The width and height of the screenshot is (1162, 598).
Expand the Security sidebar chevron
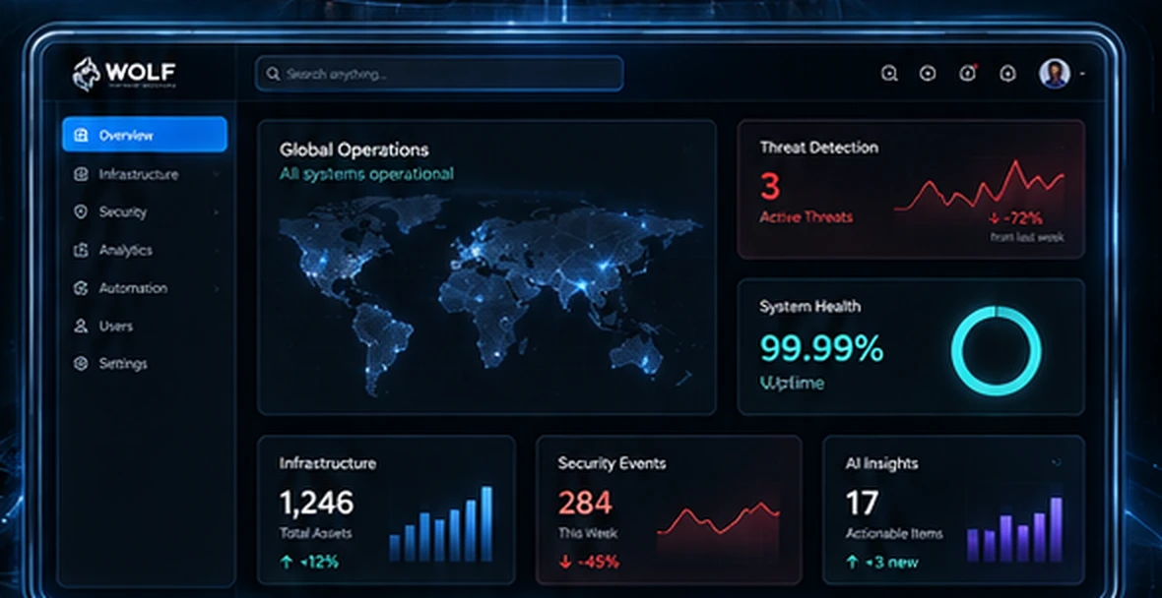coord(216,212)
